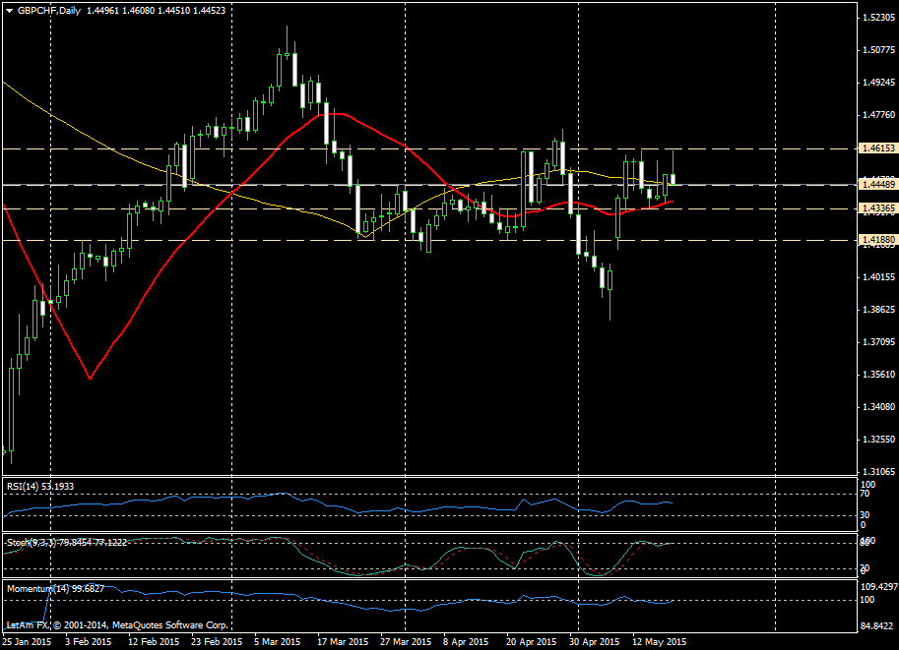
Task: Click the 1.35610 price scale label
Action: [875, 375]
